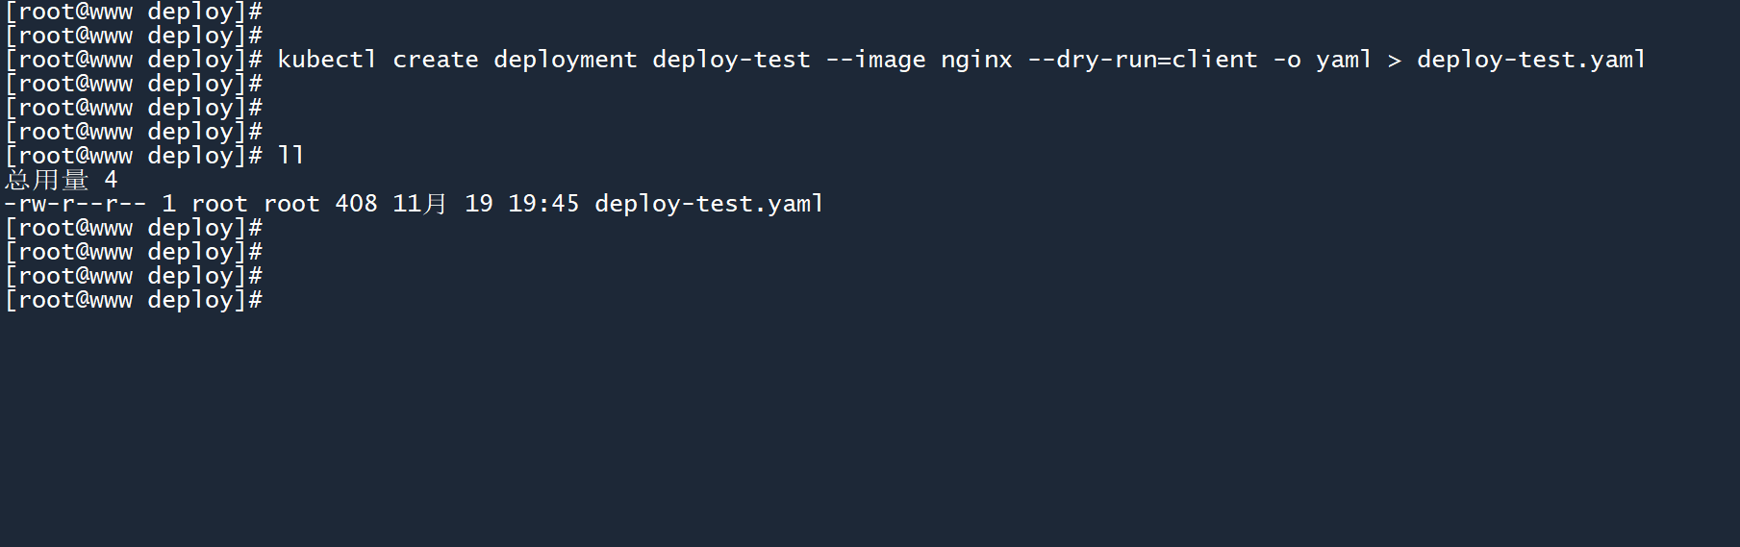Click the "-o" output option
Image resolution: width=1740 pixels, height=547 pixels.
coord(1287,60)
